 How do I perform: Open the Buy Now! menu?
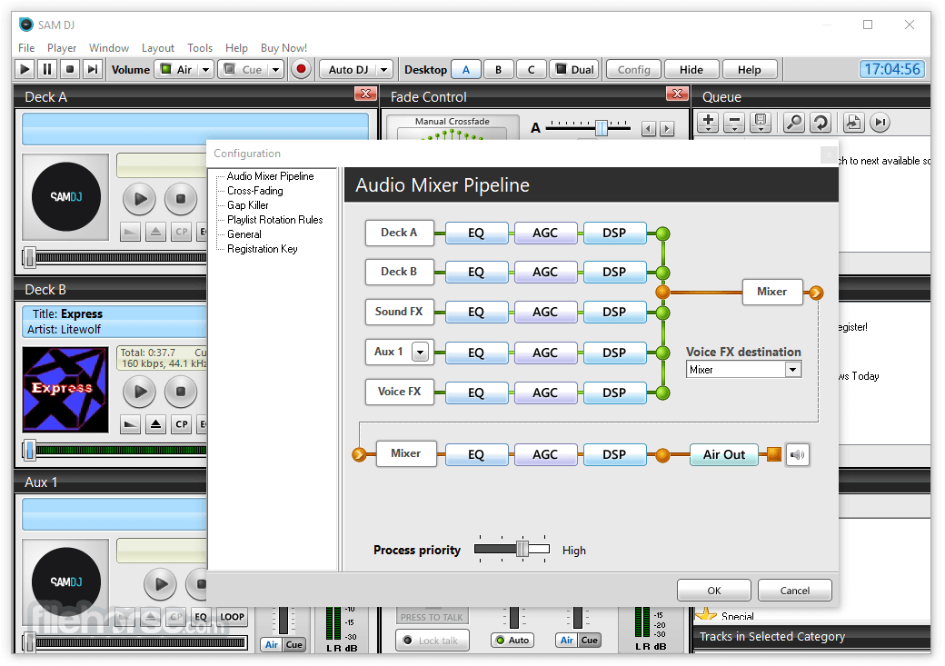click(283, 47)
